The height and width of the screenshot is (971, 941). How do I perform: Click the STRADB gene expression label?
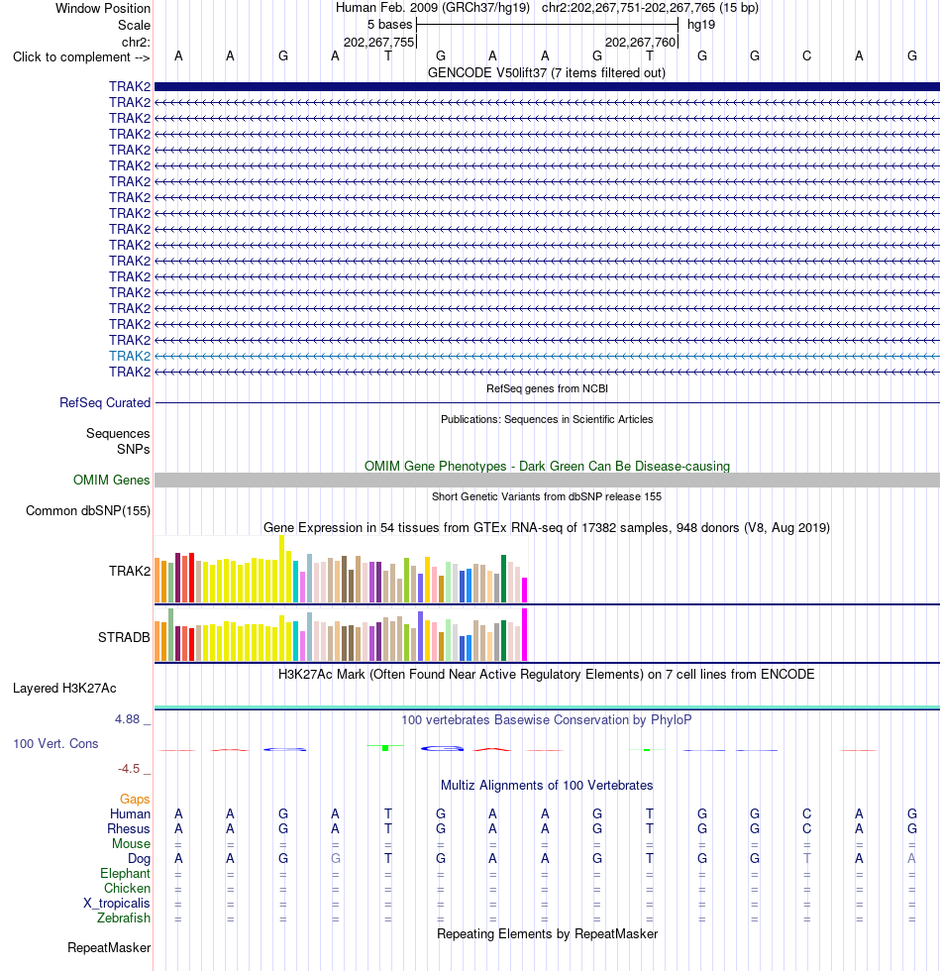[x=124, y=637]
